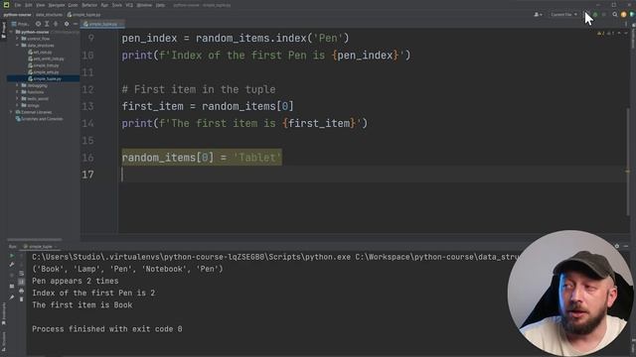This screenshot has width=636, height=357.
Task: Click the print icon in Run console
Action: pos(21,291)
